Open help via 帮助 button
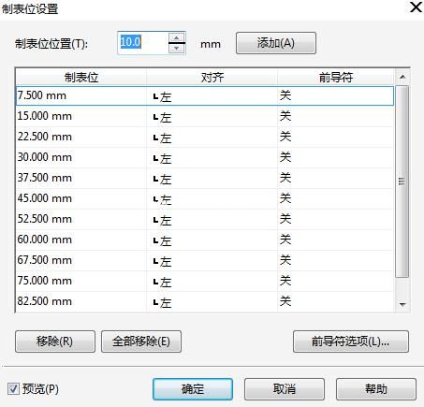This screenshot has width=424, height=407. [x=376, y=389]
